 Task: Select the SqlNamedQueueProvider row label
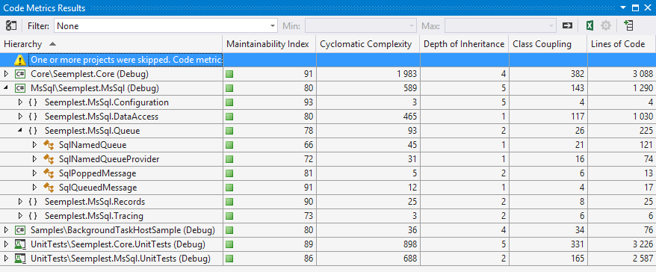point(109,159)
